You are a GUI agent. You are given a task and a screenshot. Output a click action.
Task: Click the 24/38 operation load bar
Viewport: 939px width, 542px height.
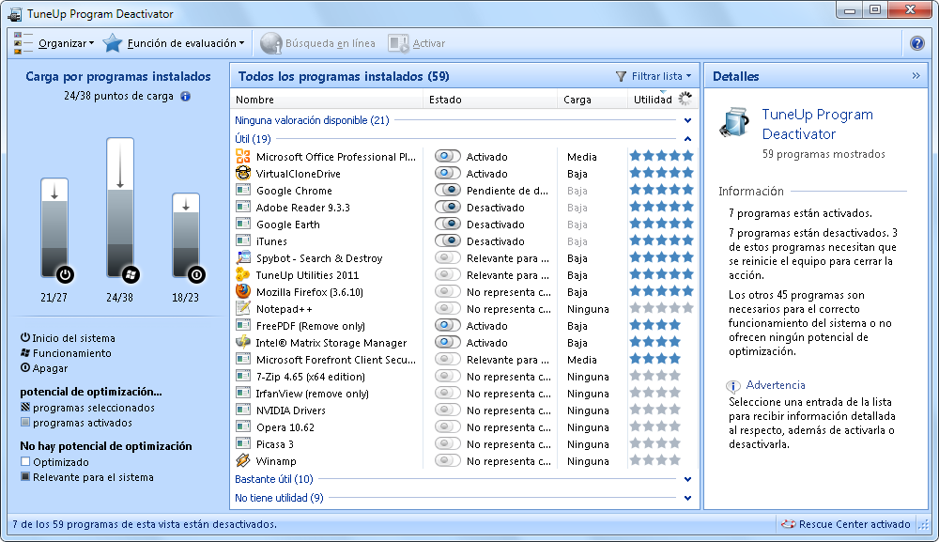coord(120,209)
